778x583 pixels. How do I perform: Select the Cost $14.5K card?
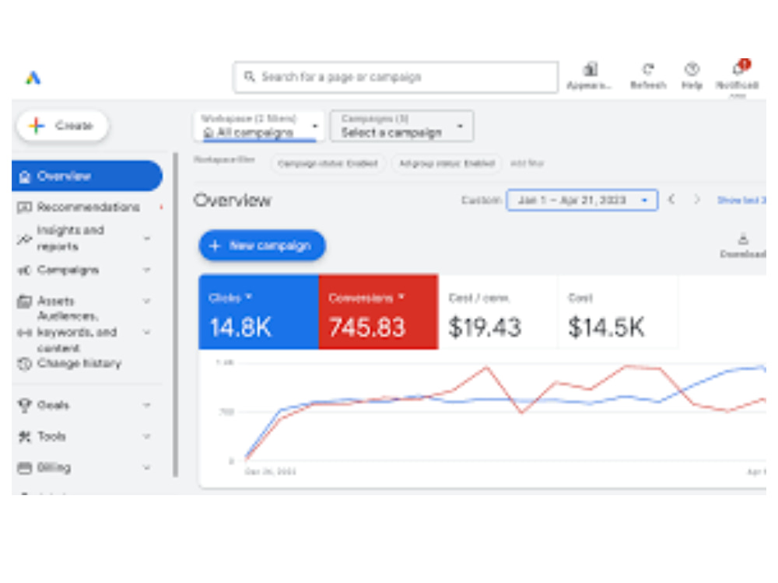619,312
